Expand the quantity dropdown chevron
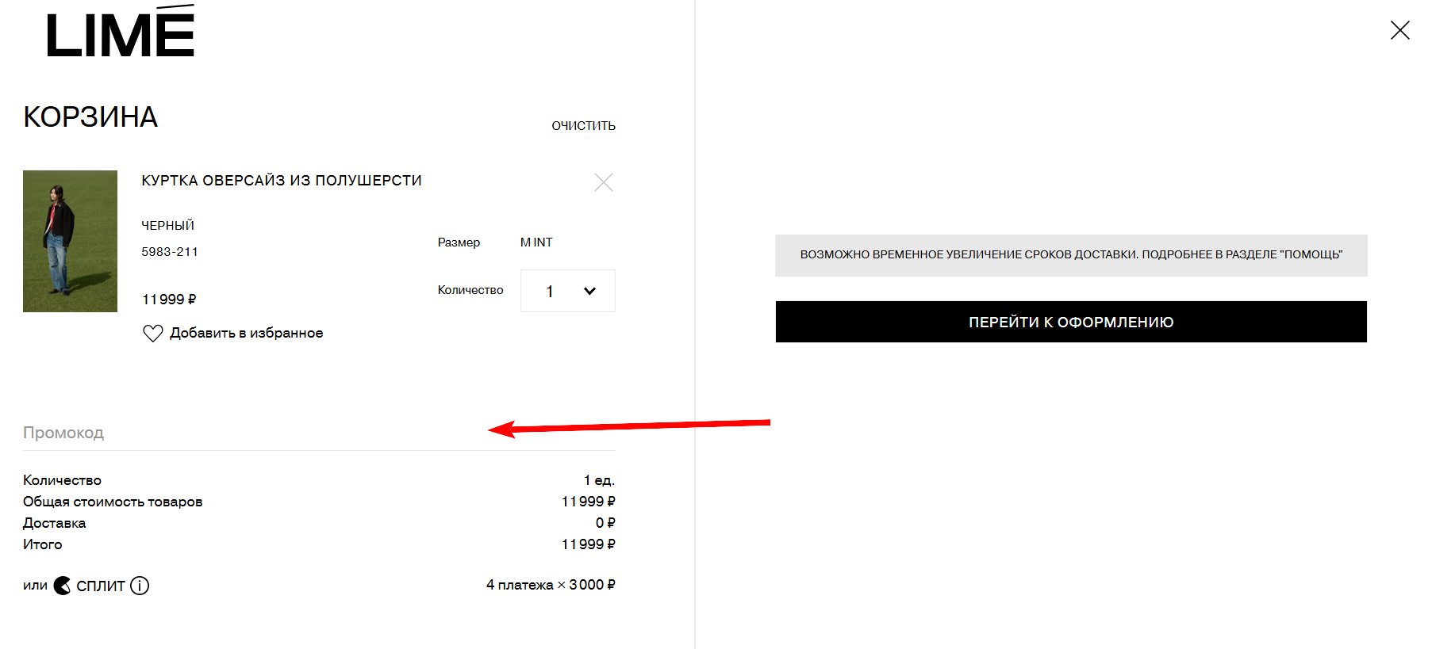Image resolution: width=1432 pixels, height=649 pixels. (589, 291)
